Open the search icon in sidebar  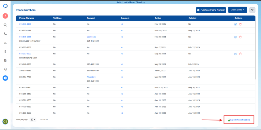(5, 25)
